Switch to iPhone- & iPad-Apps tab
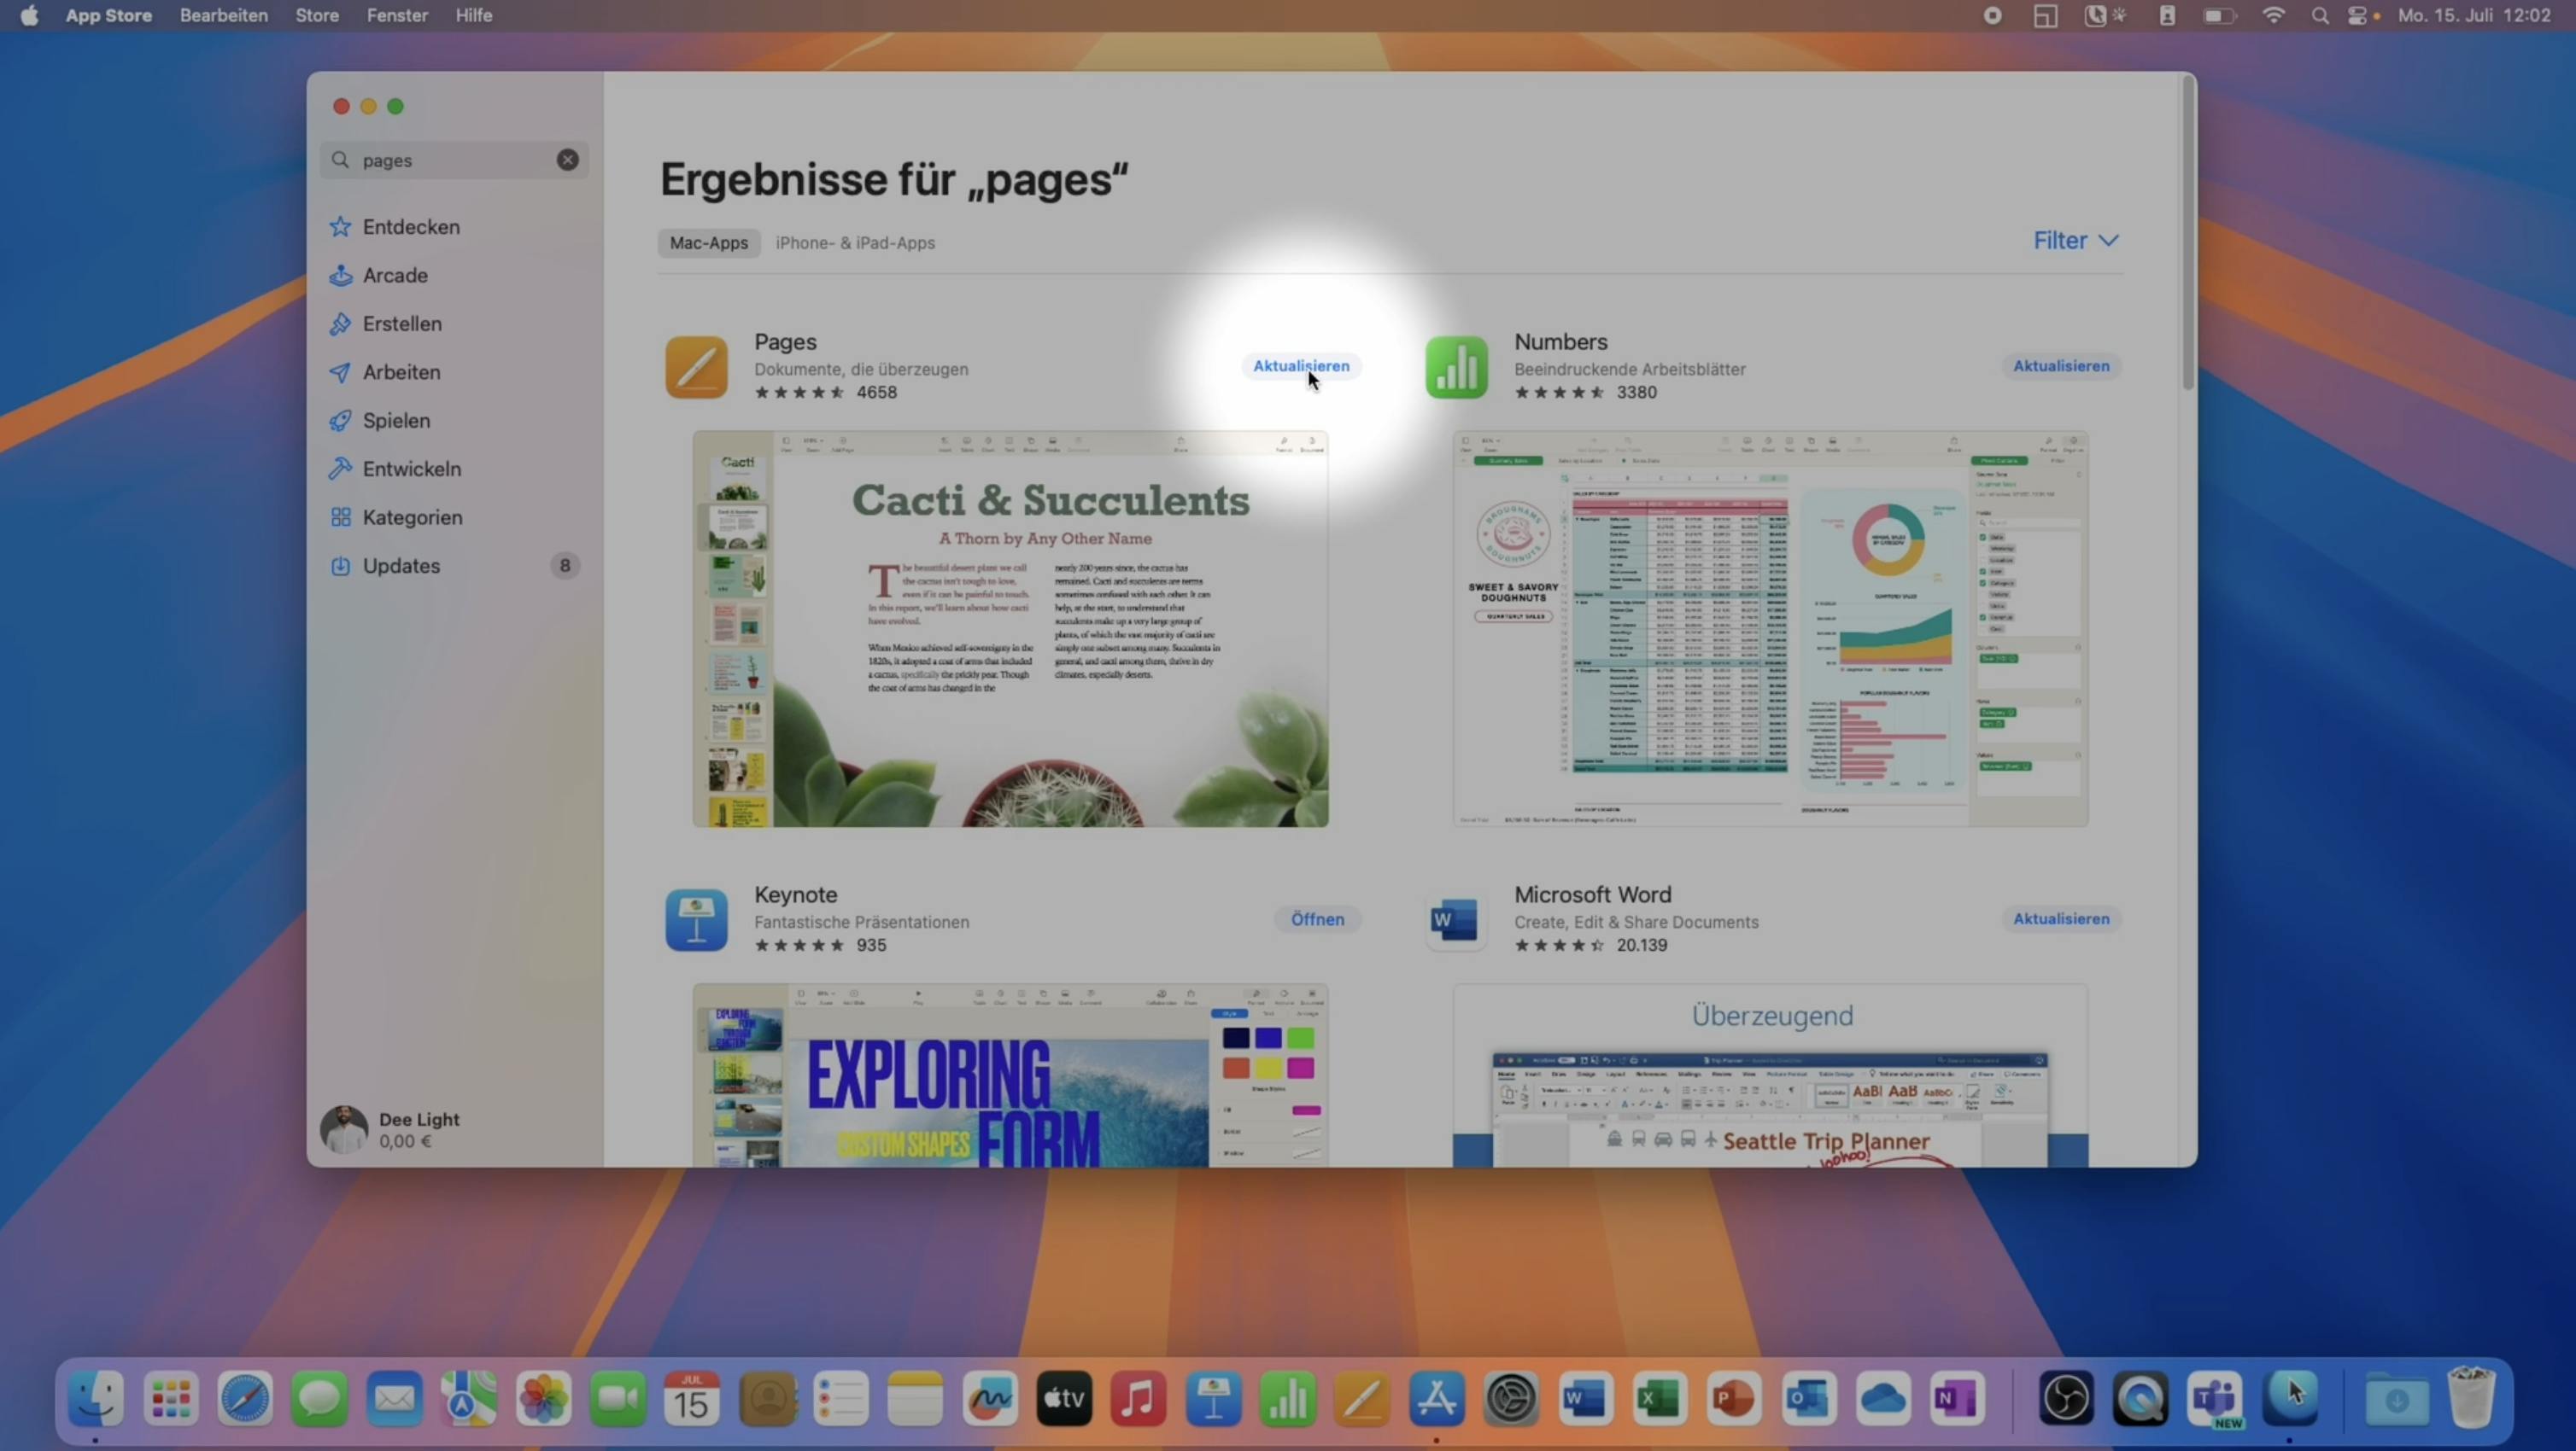 point(855,243)
